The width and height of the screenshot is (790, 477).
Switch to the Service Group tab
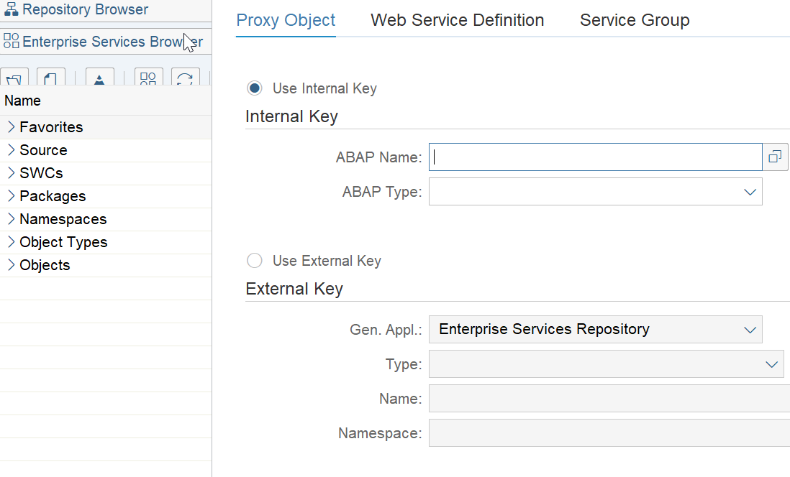click(x=634, y=20)
